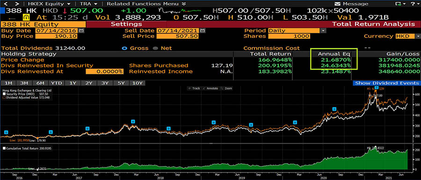Click the Price Change total return 166.9648%
421x180 pixels.
(275, 60)
